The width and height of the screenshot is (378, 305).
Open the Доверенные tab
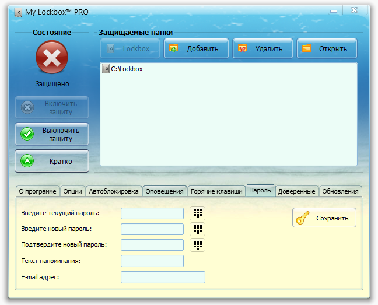click(x=297, y=191)
